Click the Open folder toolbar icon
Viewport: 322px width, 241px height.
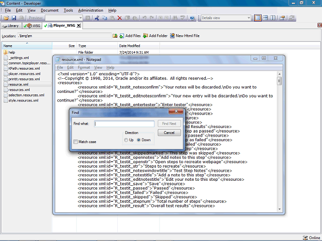(x=7, y=18)
